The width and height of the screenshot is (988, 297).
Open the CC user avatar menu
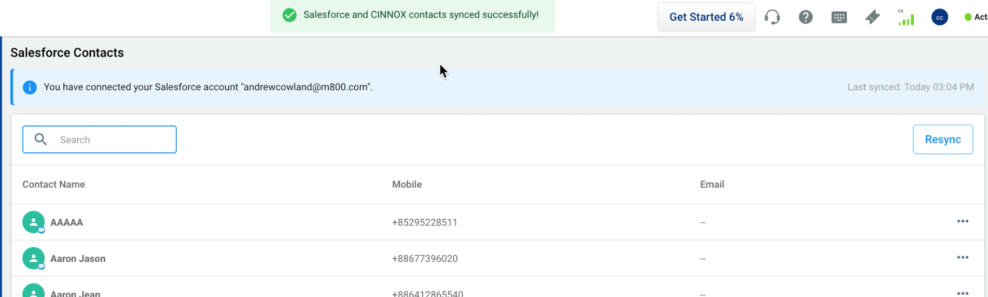(x=939, y=17)
